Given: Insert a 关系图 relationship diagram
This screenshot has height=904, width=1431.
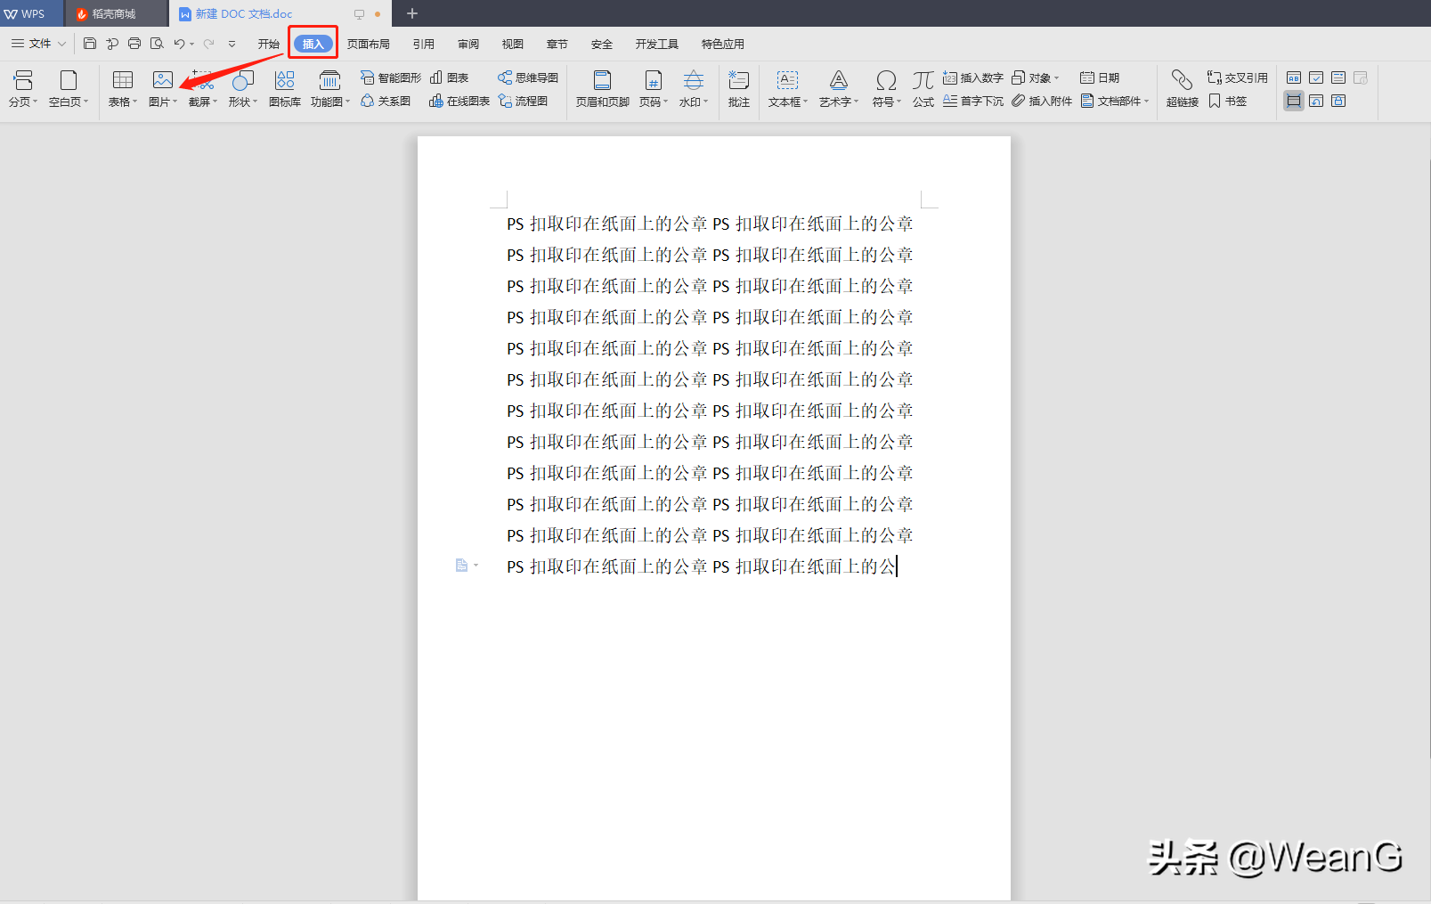Looking at the screenshot, I should pyautogui.click(x=386, y=101).
